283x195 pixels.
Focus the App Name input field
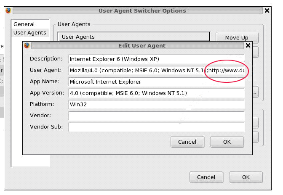tap(156, 82)
